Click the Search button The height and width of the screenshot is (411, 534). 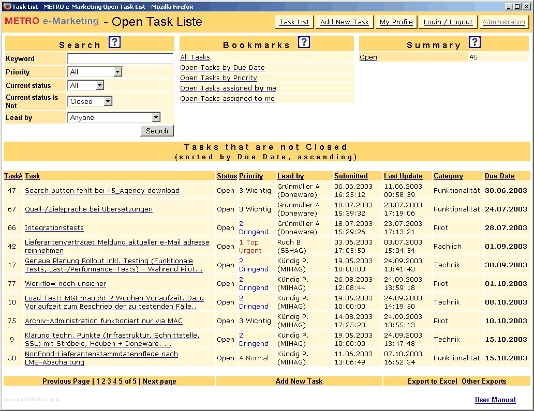click(157, 131)
